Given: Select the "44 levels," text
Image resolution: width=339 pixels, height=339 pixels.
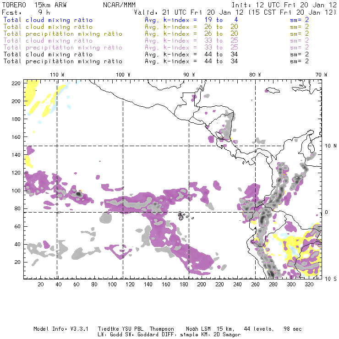Looking at the screenshot, I should (259, 329).
